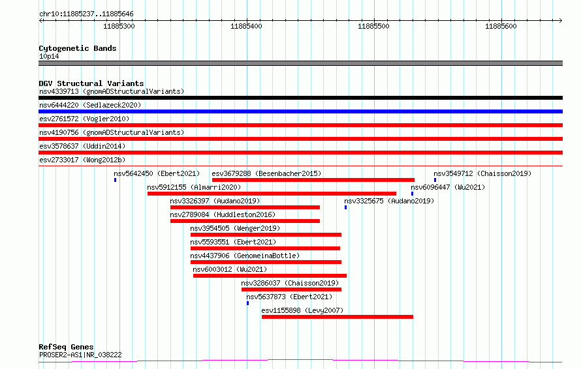
Task: Click the nsv4190756 gnomADStructuralVariants label
Action: (112, 132)
